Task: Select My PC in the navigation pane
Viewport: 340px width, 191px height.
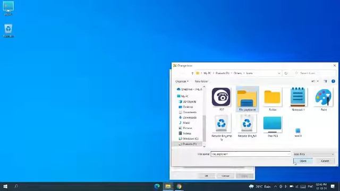Action: pyautogui.click(x=185, y=96)
